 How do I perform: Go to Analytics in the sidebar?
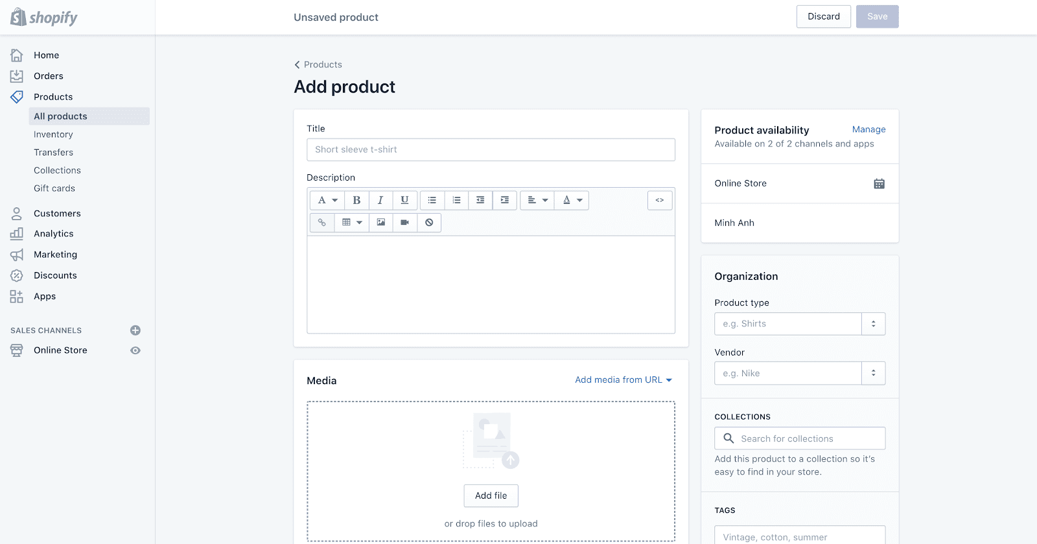pyautogui.click(x=53, y=234)
